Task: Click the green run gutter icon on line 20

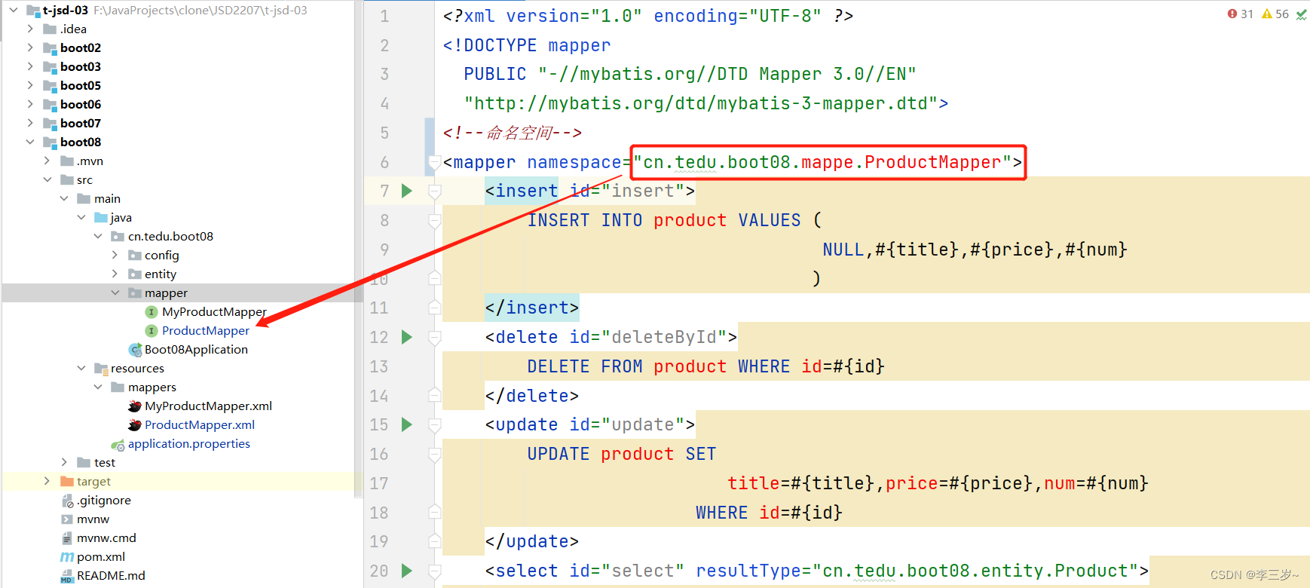Action: (x=407, y=571)
